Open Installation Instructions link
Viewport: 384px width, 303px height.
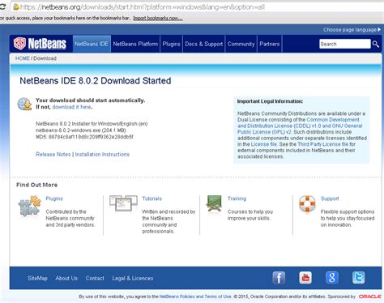(102, 154)
